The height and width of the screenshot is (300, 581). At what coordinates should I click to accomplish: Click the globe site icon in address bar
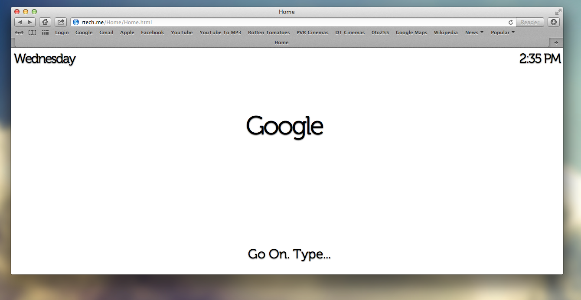tap(76, 22)
